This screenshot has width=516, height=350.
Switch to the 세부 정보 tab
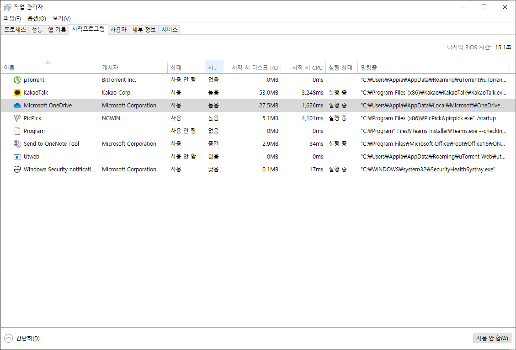point(144,30)
